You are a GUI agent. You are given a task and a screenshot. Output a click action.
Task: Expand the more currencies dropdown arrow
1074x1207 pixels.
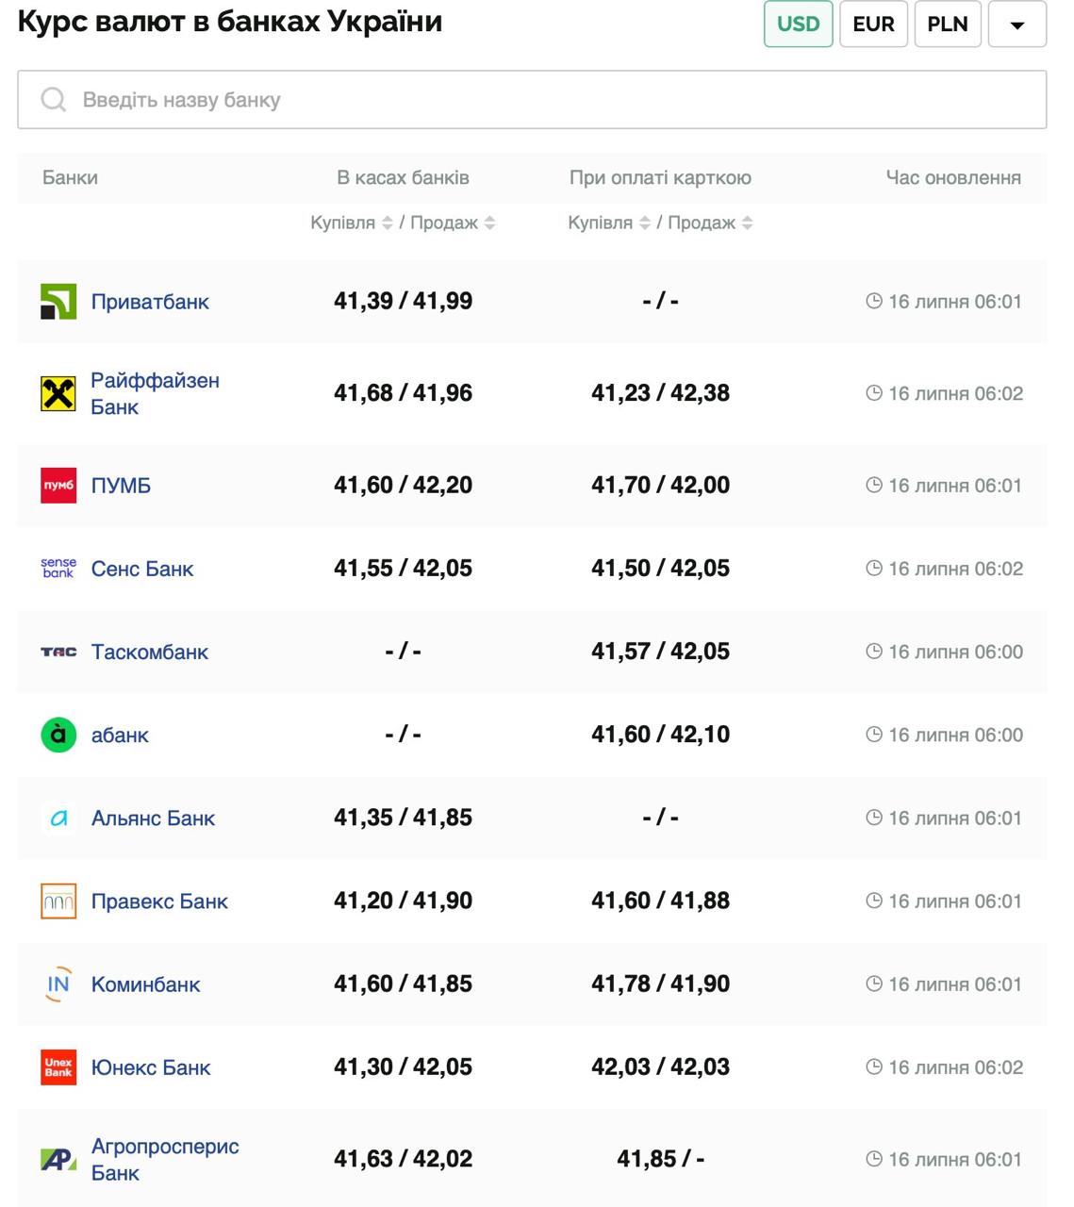[1016, 25]
